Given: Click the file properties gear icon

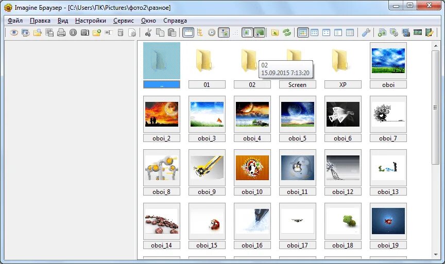Looking at the screenshot, I should click(132, 33).
